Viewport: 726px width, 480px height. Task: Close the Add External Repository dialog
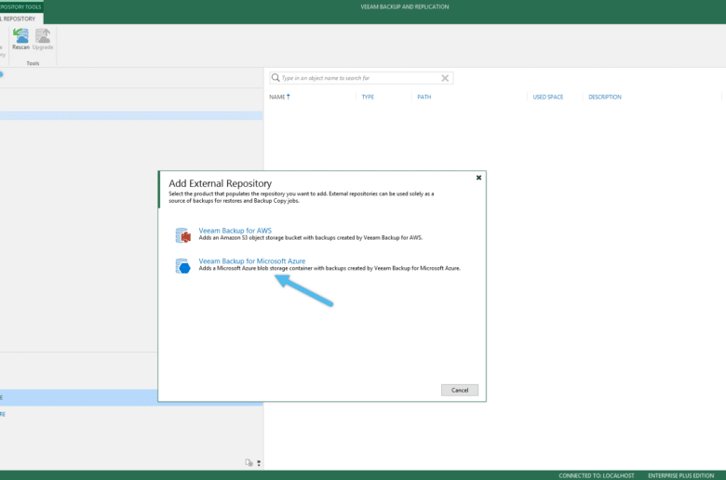coord(478,178)
